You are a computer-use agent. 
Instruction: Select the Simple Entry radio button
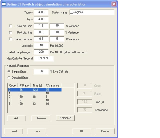pyautogui.click(x=9, y=71)
